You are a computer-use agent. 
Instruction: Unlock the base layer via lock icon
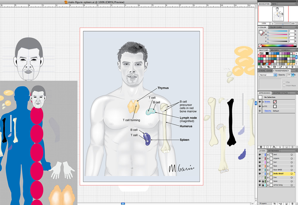[263, 181]
